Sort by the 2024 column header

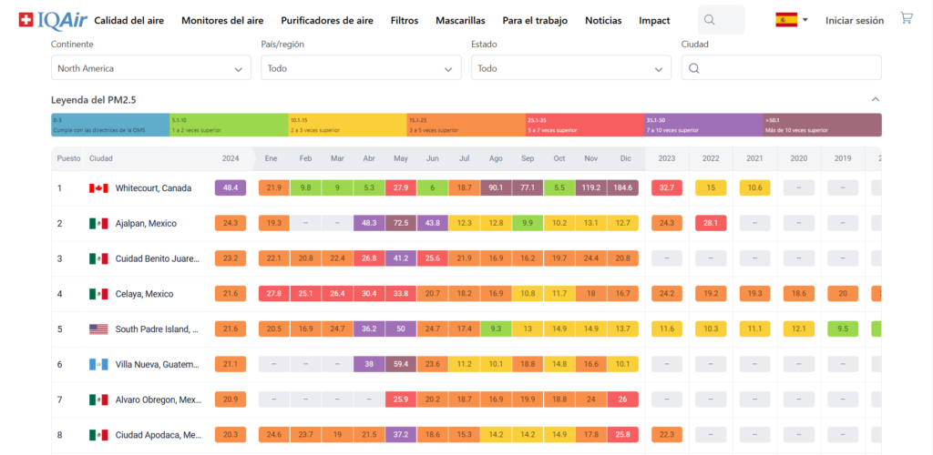coord(231,158)
